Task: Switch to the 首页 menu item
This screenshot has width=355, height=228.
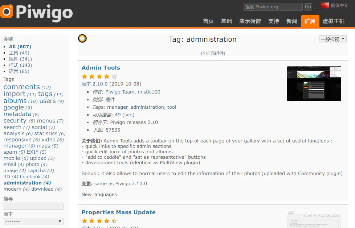Action: 208,21
